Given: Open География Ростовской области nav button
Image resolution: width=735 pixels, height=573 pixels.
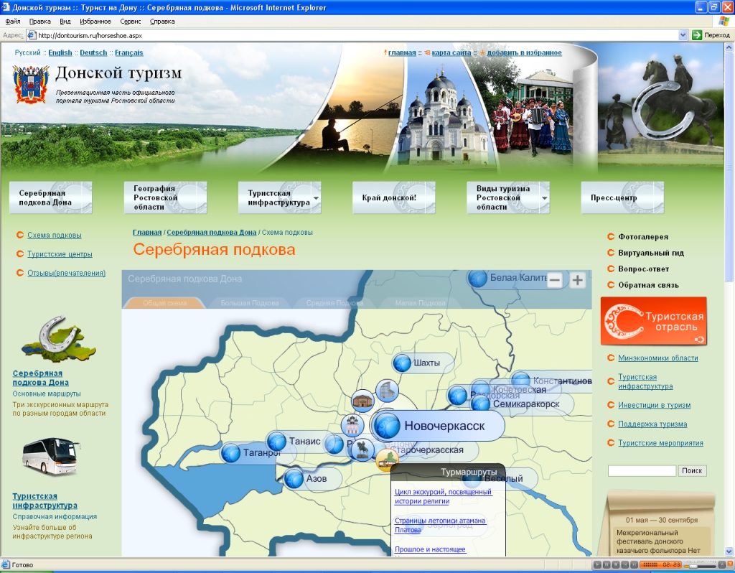Looking at the screenshot, I should 165,198.
